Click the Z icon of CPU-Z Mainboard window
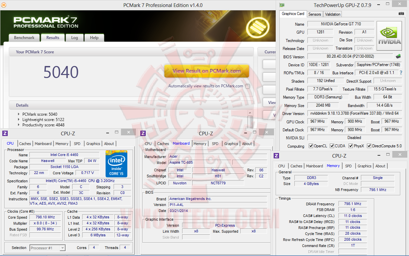Viewport: 409px width, 256px height. [x=143, y=133]
